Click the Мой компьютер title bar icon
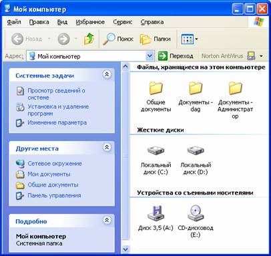The height and width of the screenshot is (256, 271). coord(8,9)
